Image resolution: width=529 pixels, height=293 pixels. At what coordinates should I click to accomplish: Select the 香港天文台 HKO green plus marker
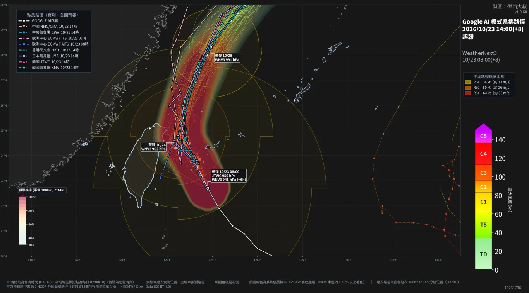point(24,50)
